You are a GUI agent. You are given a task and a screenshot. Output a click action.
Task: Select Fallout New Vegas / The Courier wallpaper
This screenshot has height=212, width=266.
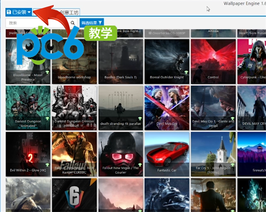pos(121,154)
